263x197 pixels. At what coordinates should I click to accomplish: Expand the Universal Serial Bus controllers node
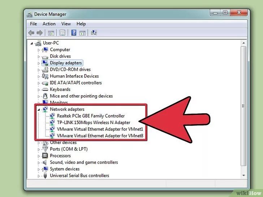tap(39, 176)
